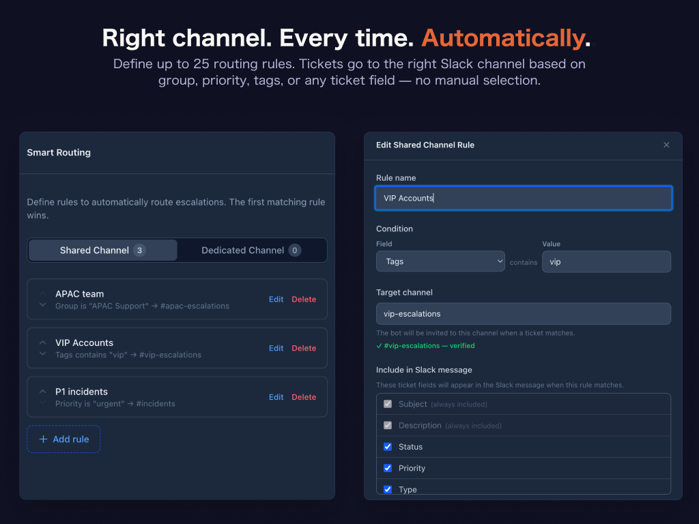Select the P1 incidents rule title
Viewport: 699px width, 524px height.
click(x=82, y=392)
